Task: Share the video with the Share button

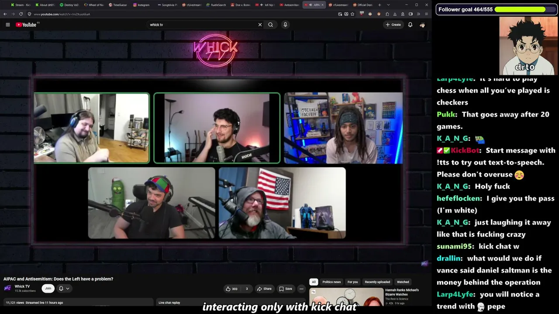Action: pyautogui.click(x=264, y=289)
